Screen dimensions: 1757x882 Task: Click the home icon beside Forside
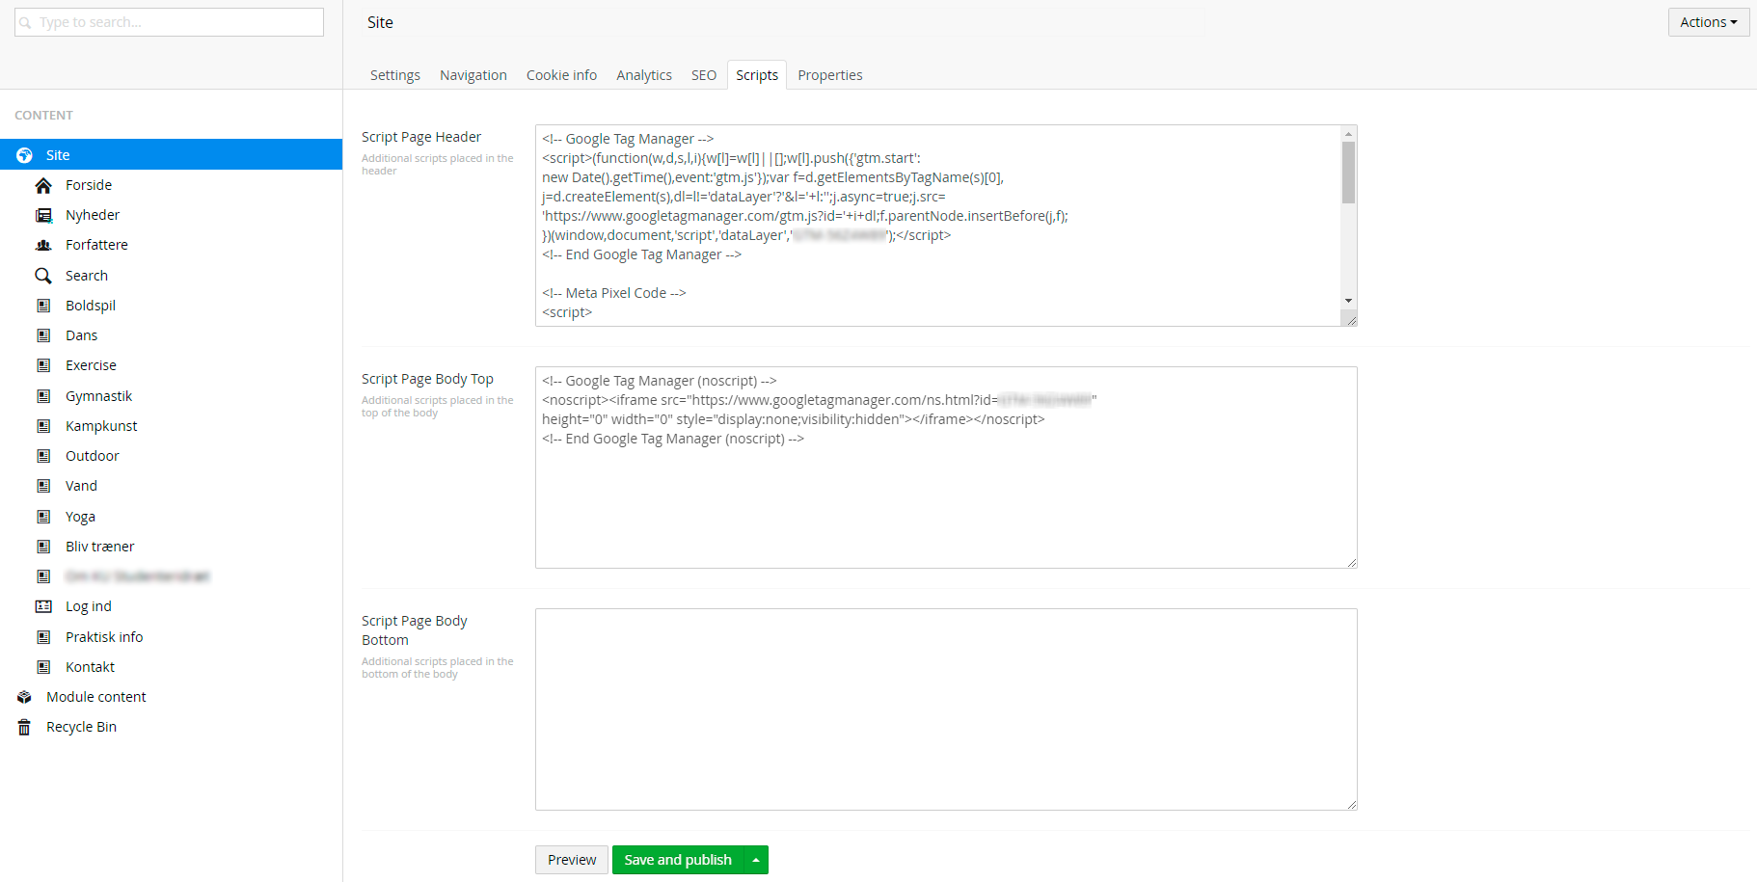(x=43, y=185)
